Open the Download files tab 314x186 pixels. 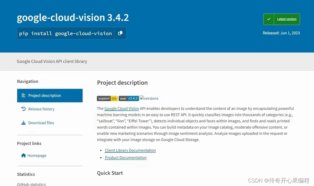point(41,123)
